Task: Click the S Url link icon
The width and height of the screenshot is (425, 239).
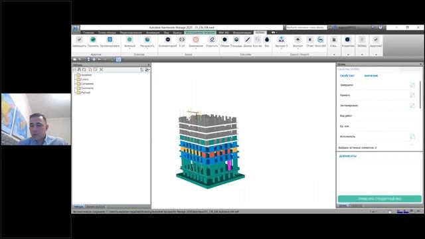Action: click(x=182, y=40)
